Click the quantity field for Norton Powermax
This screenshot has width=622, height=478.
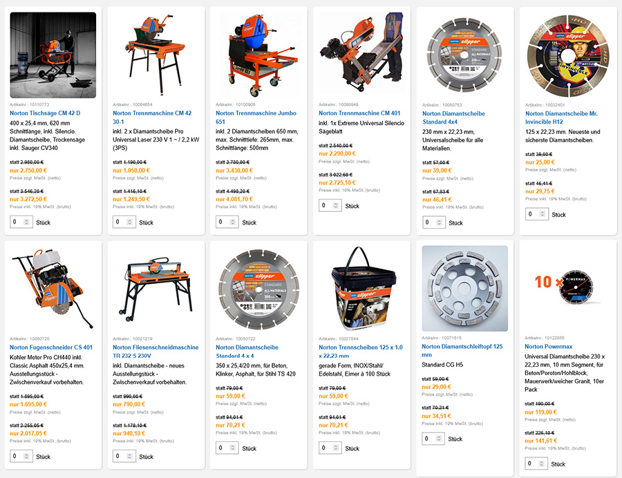point(536,463)
